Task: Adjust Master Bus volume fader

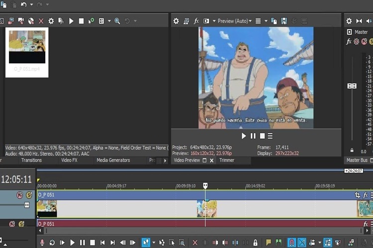Action: pyautogui.click(x=352, y=86)
